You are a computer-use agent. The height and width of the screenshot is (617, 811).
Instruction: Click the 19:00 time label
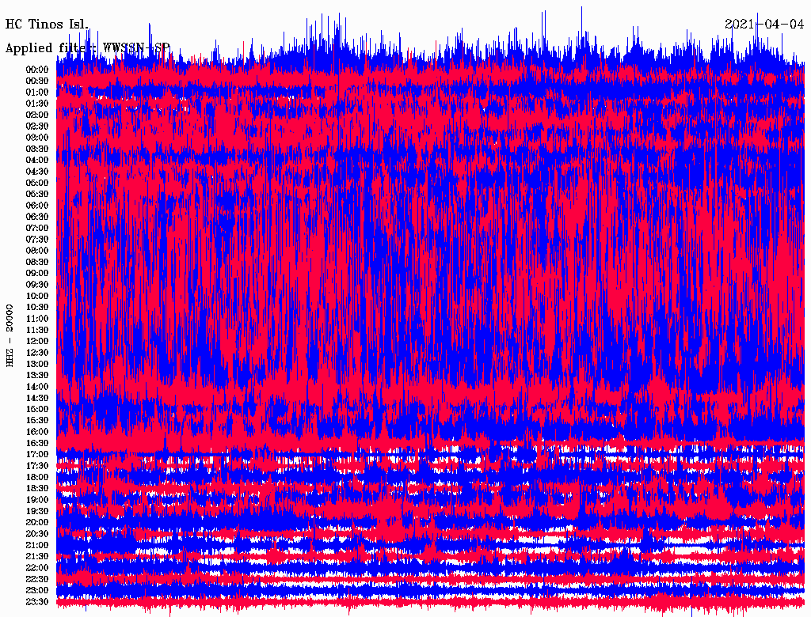pos(37,500)
